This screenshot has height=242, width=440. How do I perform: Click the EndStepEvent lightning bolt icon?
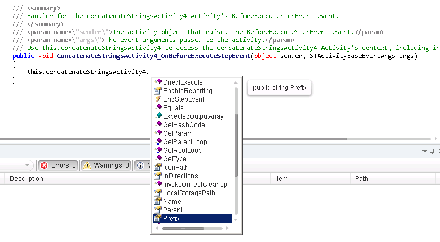(157, 99)
